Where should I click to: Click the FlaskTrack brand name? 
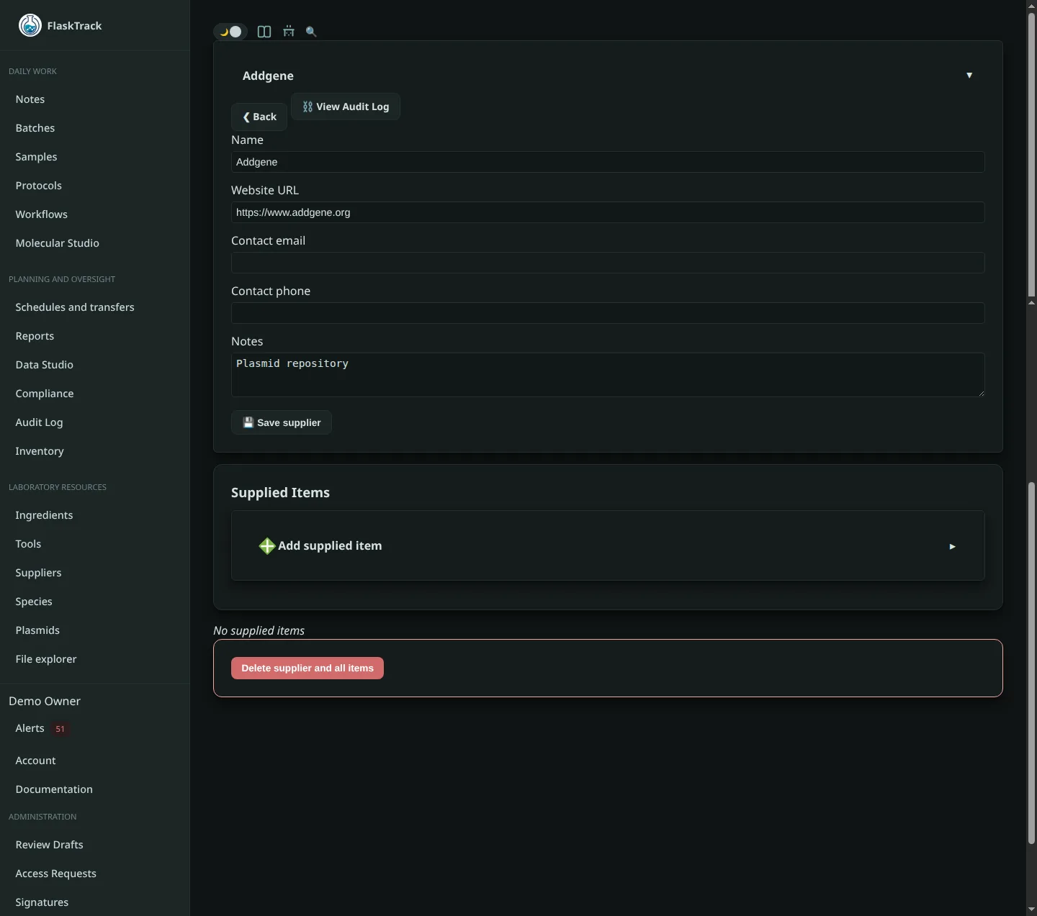[74, 26]
